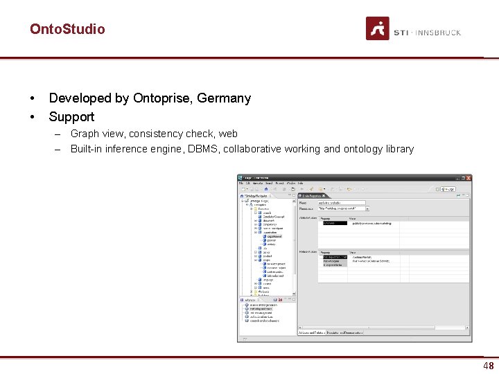Viewport: 499px width, 374px height.
Task: Open the Help menu in the OntoStudio window
Action: [300, 183]
